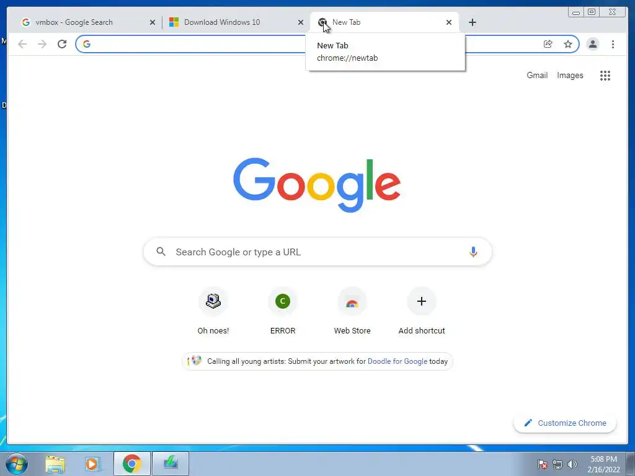Open the volume speaker icon
The width and height of the screenshot is (635, 476).
[x=572, y=464]
